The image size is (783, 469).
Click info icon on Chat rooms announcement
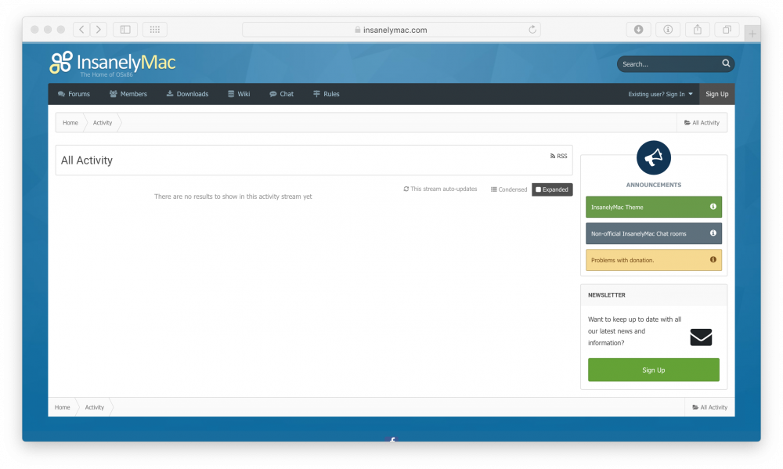point(713,233)
